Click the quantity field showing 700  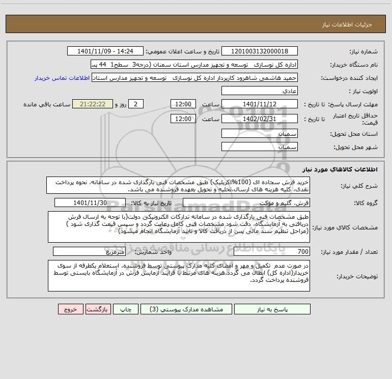(x=272, y=252)
